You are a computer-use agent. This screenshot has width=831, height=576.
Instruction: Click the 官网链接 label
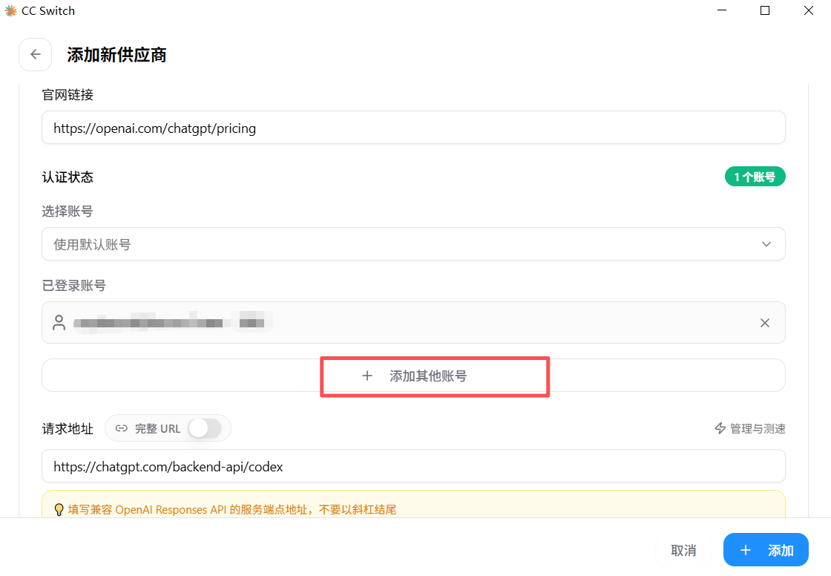(68, 94)
